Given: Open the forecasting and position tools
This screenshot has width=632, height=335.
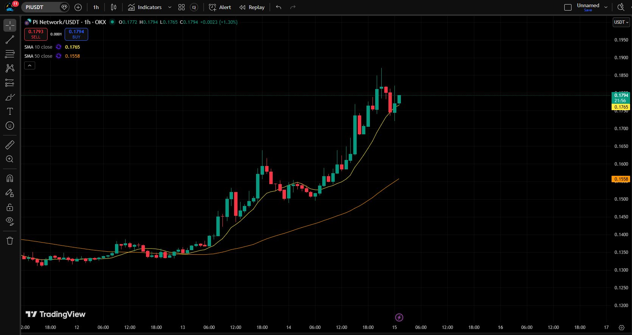Looking at the screenshot, I should tap(10, 83).
